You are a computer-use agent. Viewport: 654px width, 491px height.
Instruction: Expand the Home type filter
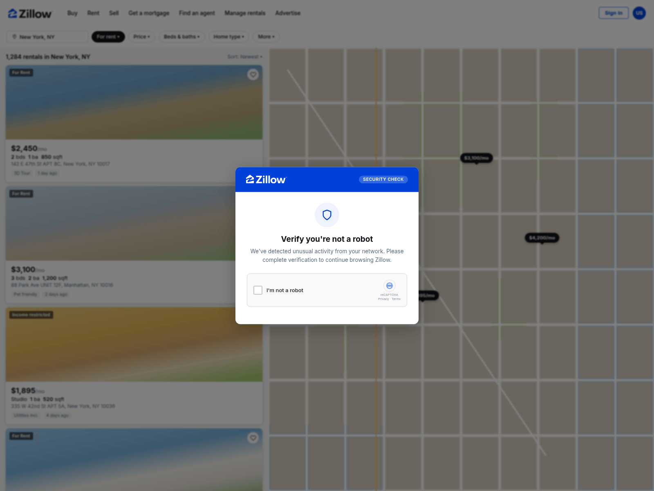[x=229, y=37]
